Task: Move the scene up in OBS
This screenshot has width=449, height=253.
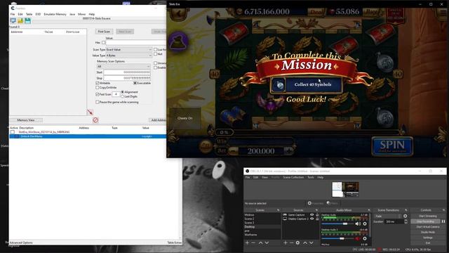Action: pos(260,242)
